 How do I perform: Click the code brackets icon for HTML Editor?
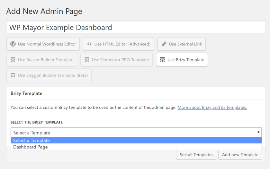(89, 44)
